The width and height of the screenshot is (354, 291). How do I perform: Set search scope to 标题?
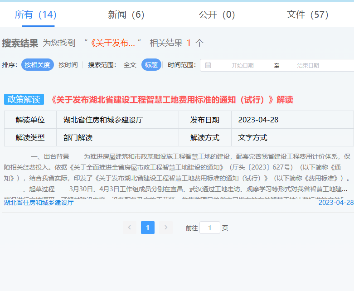(x=151, y=65)
